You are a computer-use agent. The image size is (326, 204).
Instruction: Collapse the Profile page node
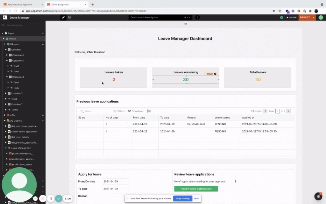pos(4,39)
